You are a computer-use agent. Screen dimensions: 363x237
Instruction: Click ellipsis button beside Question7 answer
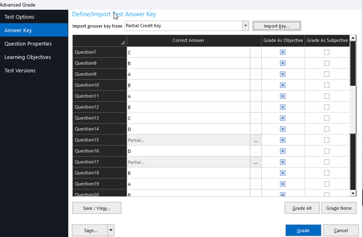tap(255, 52)
